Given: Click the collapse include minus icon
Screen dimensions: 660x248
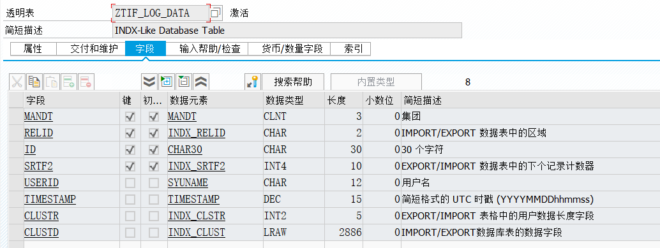Looking at the screenshot, I should (184, 82).
